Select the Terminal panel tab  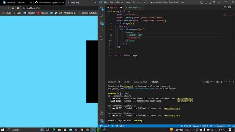coord(155,82)
